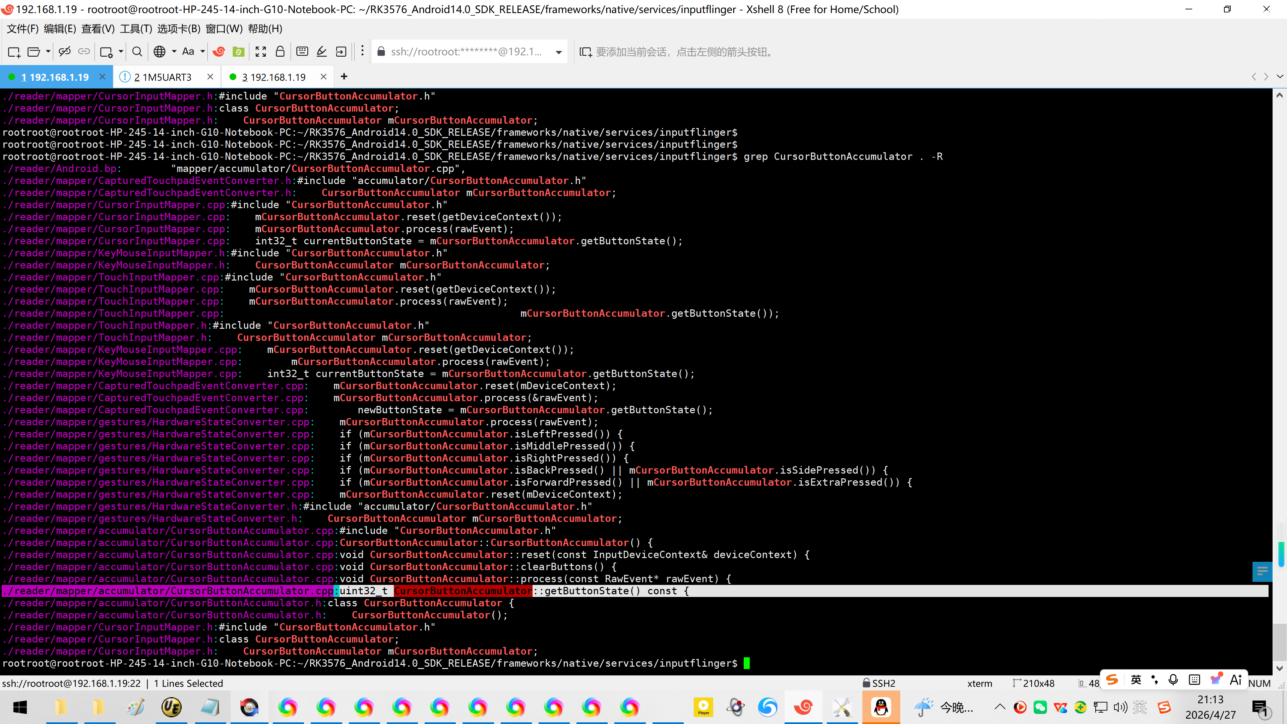1287x724 pixels.
Task: Toggle fullscreen mode icon
Action: tap(260, 52)
